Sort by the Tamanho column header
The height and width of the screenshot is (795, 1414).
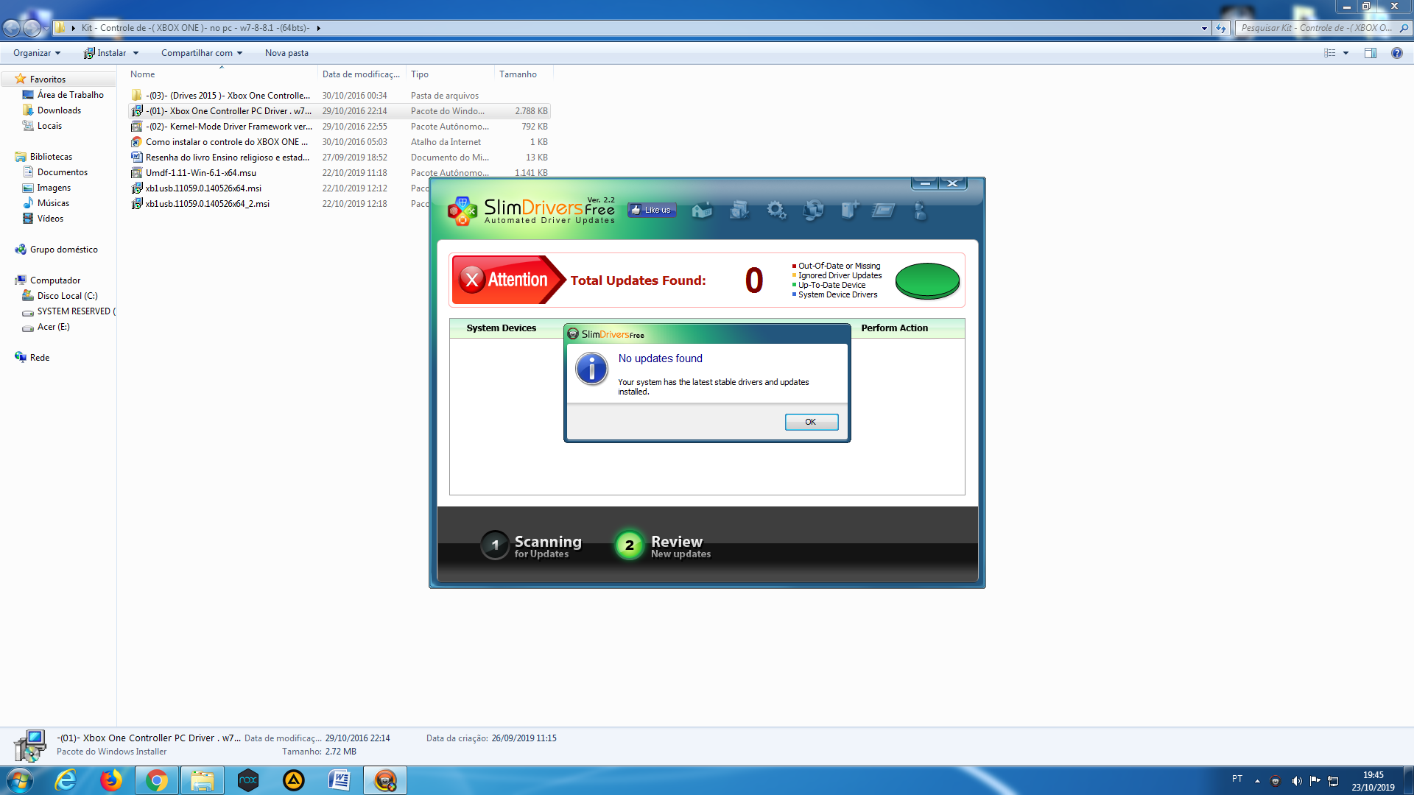coord(523,74)
